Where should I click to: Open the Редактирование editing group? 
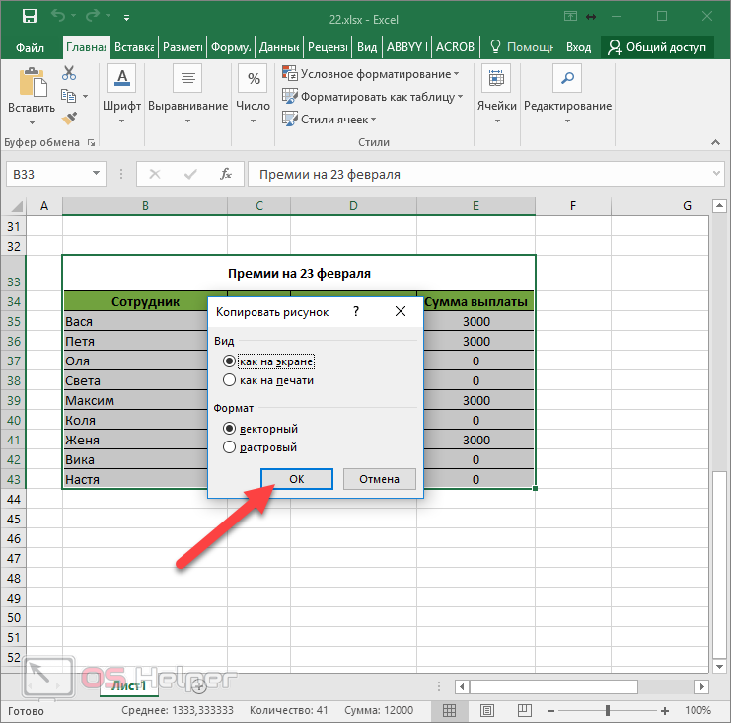coord(567,95)
